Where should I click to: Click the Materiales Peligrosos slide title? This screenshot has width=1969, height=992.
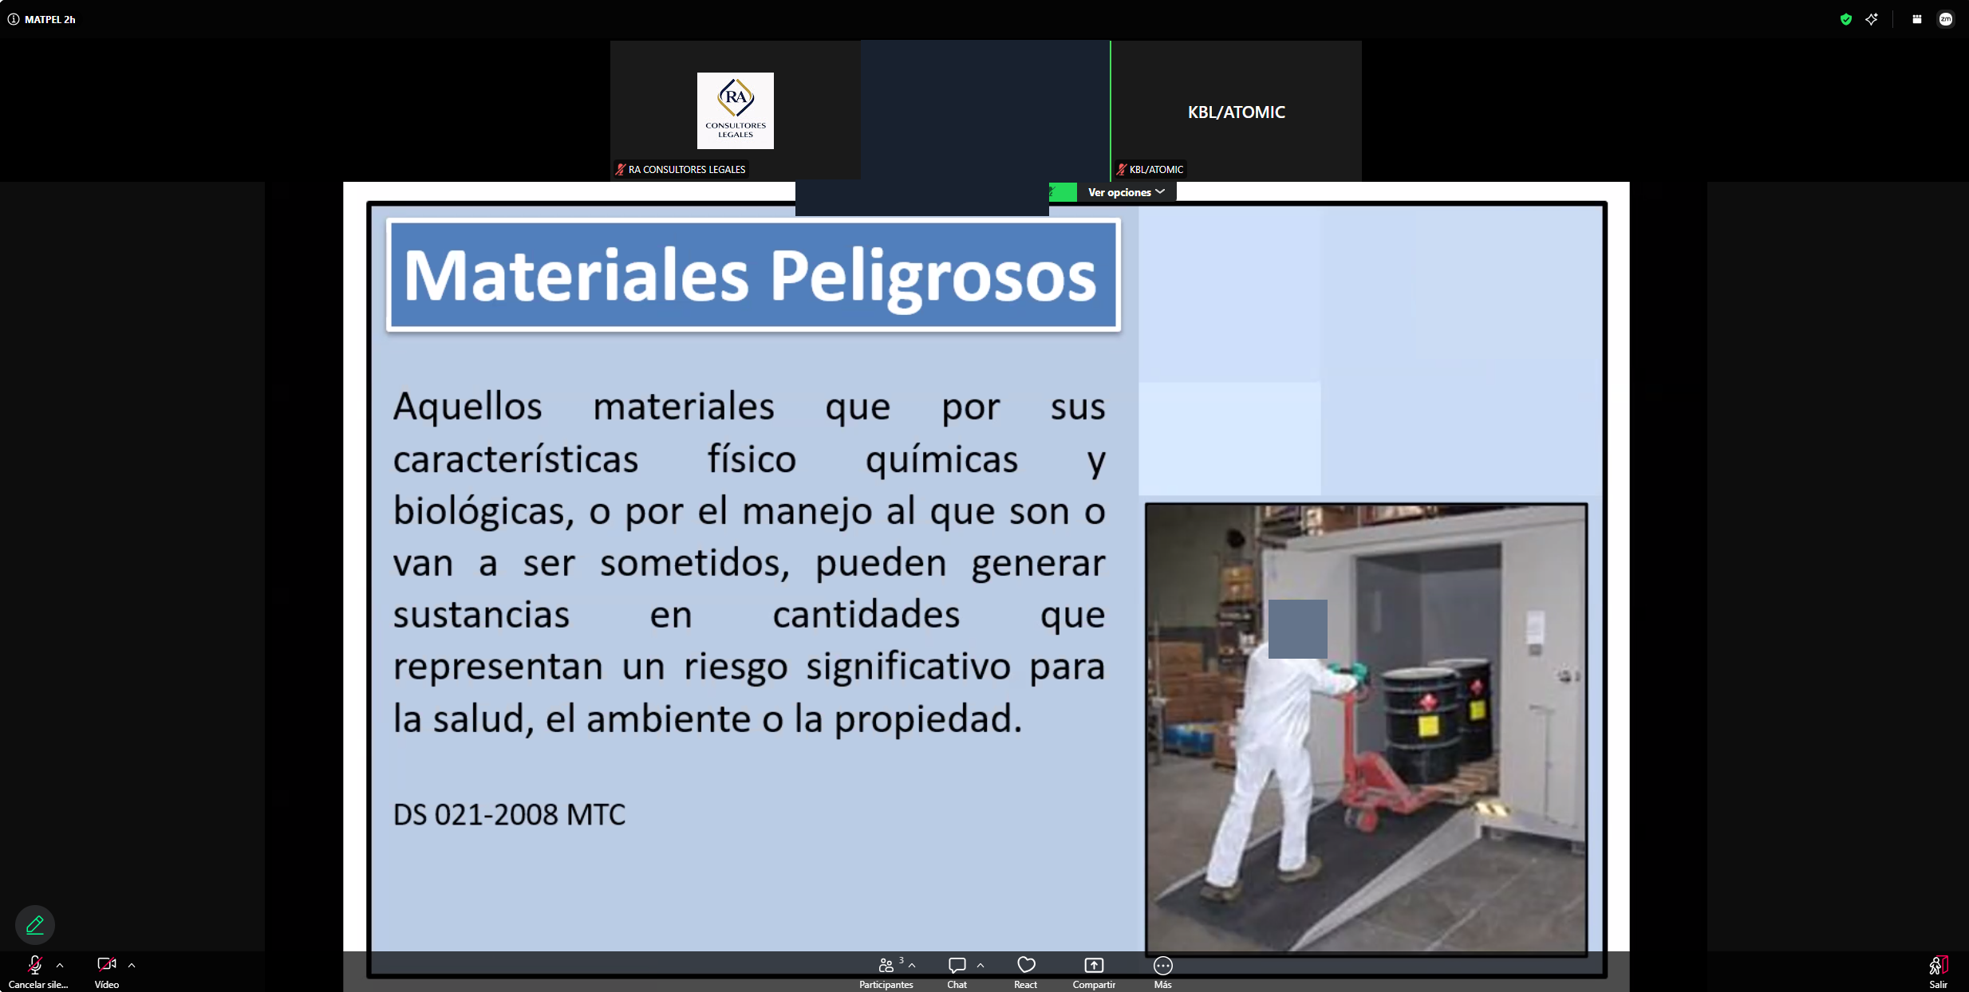coord(753,275)
